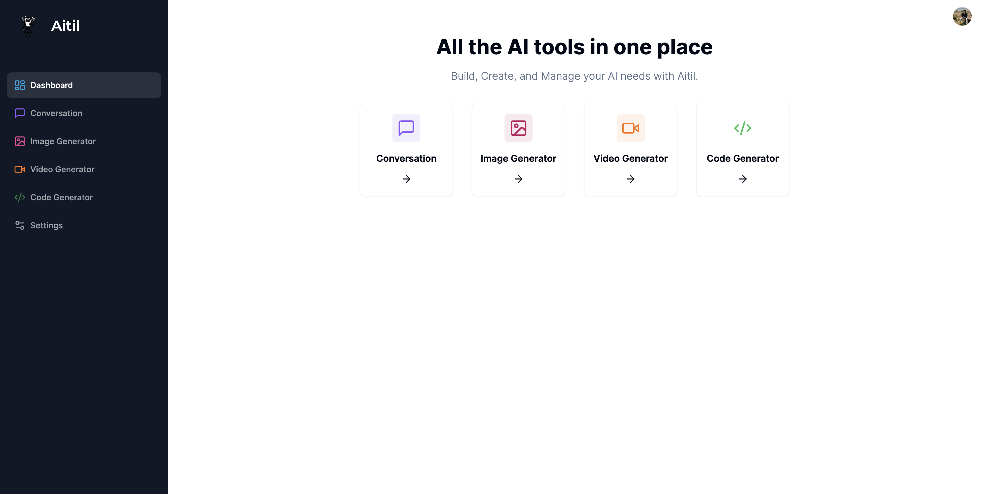Go to Settings from the sidebar
Screen dimensions: 981x494
(x=46, y=225)
